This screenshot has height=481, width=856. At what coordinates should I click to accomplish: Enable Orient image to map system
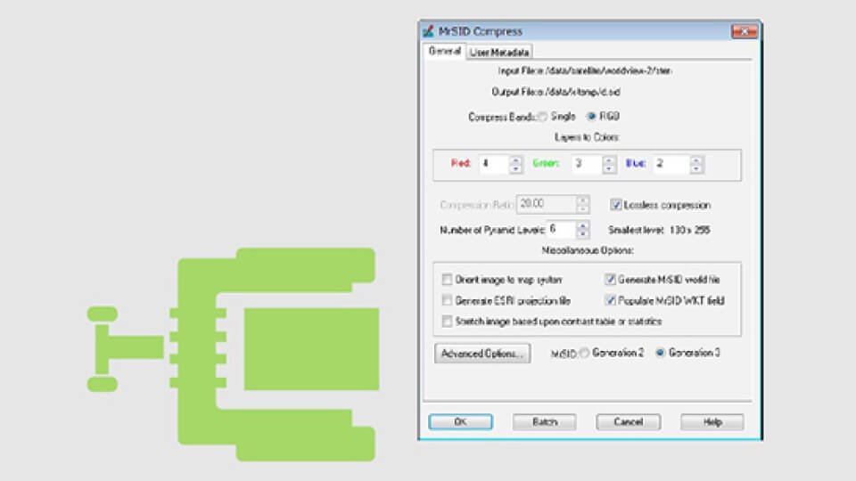pos(447,280)
